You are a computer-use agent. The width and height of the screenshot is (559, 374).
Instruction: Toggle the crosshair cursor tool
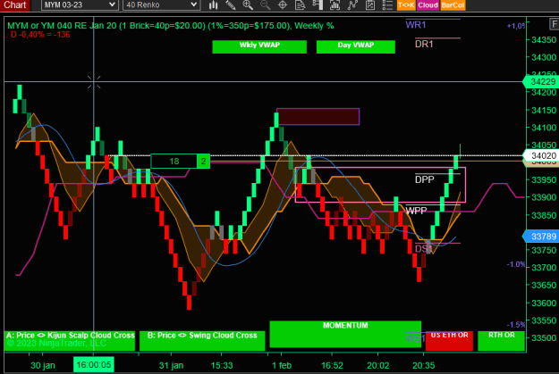pos(283,5)
